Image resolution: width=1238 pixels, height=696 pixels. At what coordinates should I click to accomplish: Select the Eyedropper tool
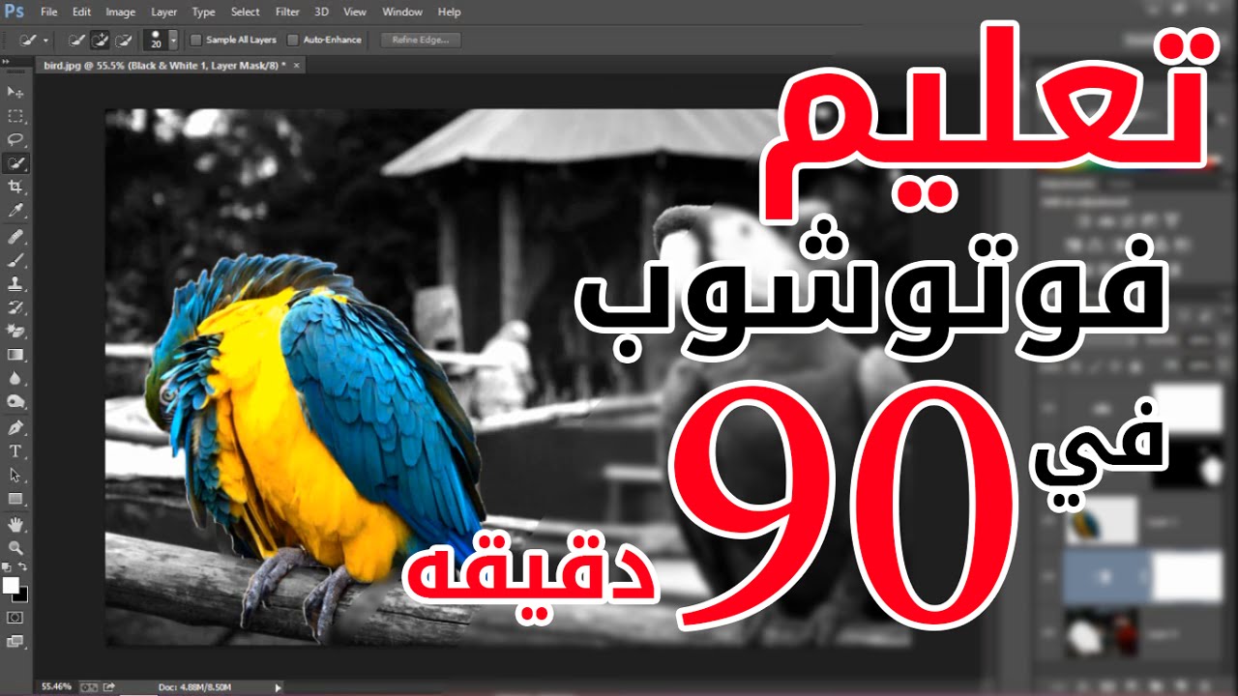[15, 211]
